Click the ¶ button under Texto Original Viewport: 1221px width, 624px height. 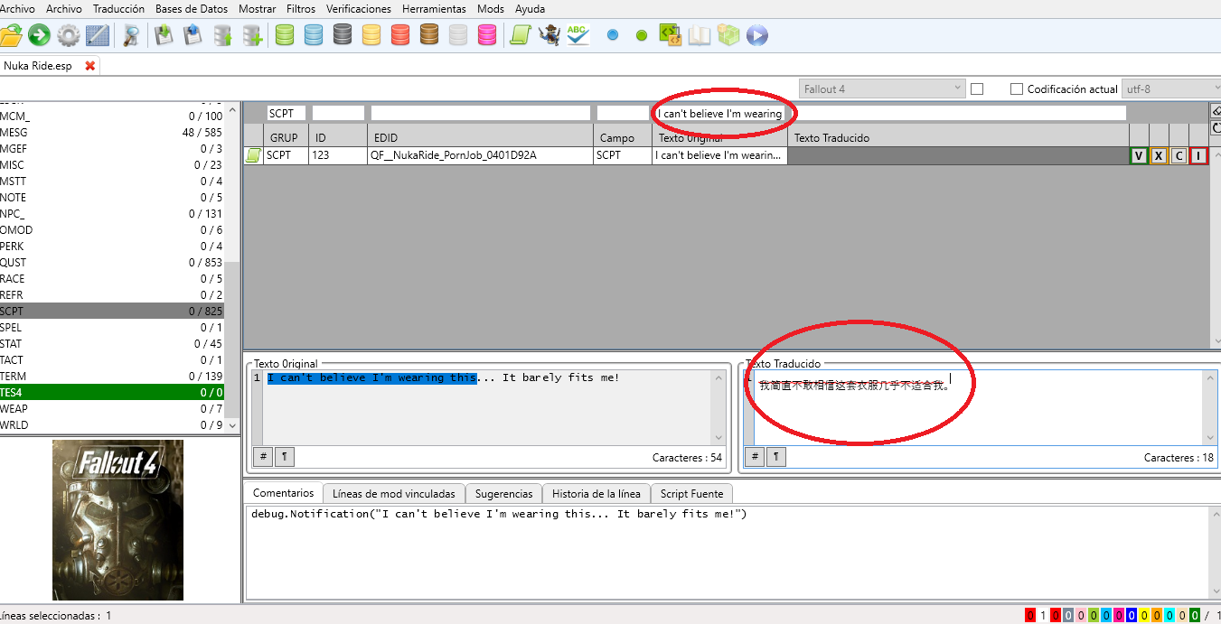[x=285, y=457]
